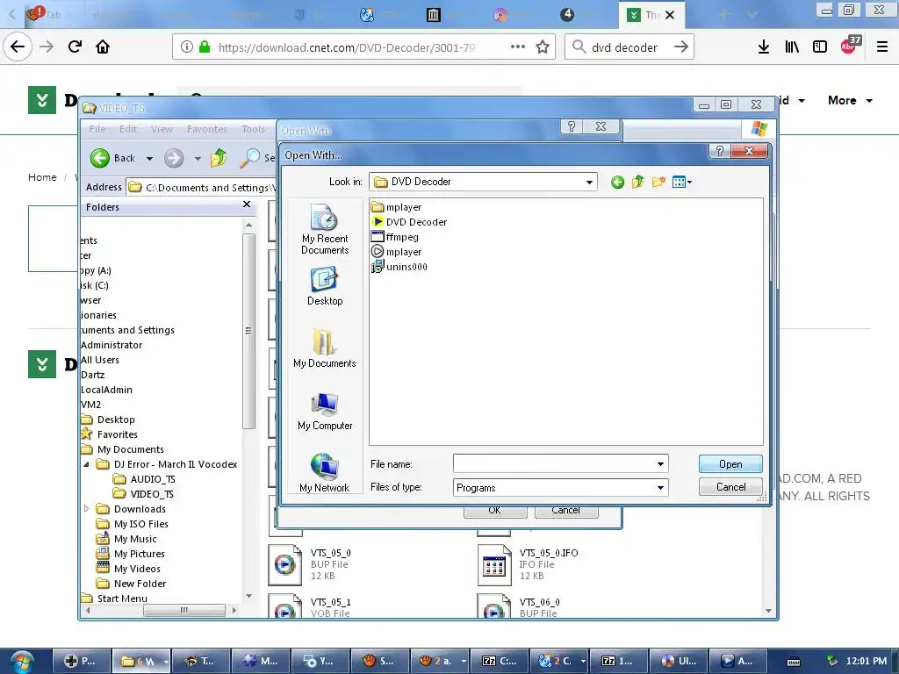Image resolution: width=899 pixels, height=674 pixels.
Task: Select My Videos in folder tree
Action: tap(128, 569)
